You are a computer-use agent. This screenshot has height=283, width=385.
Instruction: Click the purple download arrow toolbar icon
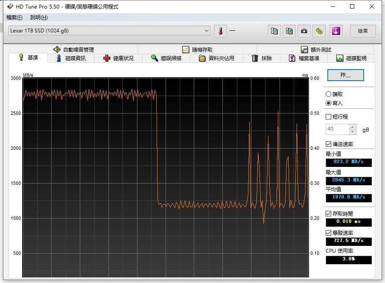click(x=336, y=31)
